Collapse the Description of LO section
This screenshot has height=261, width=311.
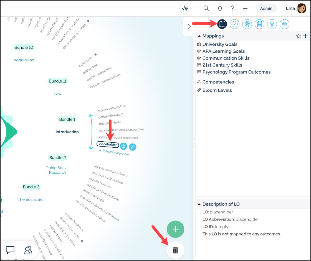pos(199,204)
